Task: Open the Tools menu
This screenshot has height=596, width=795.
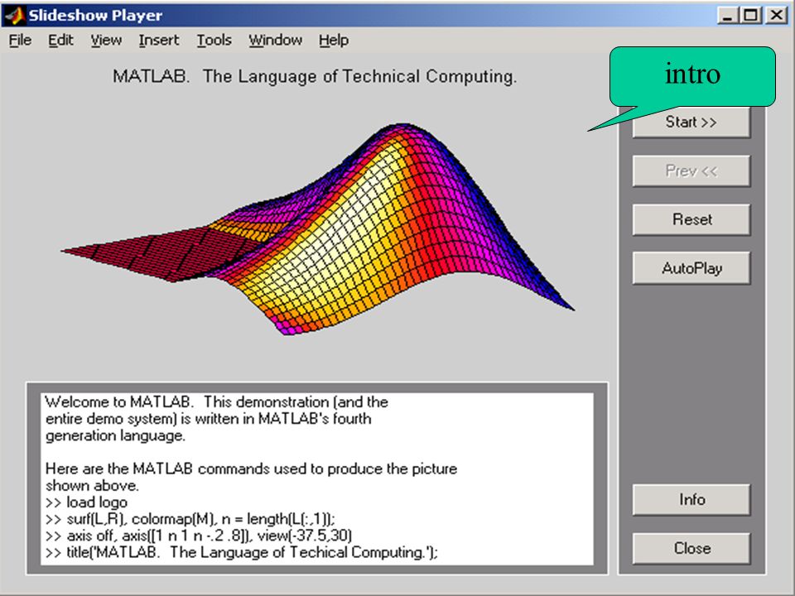Action: [214, 40]
